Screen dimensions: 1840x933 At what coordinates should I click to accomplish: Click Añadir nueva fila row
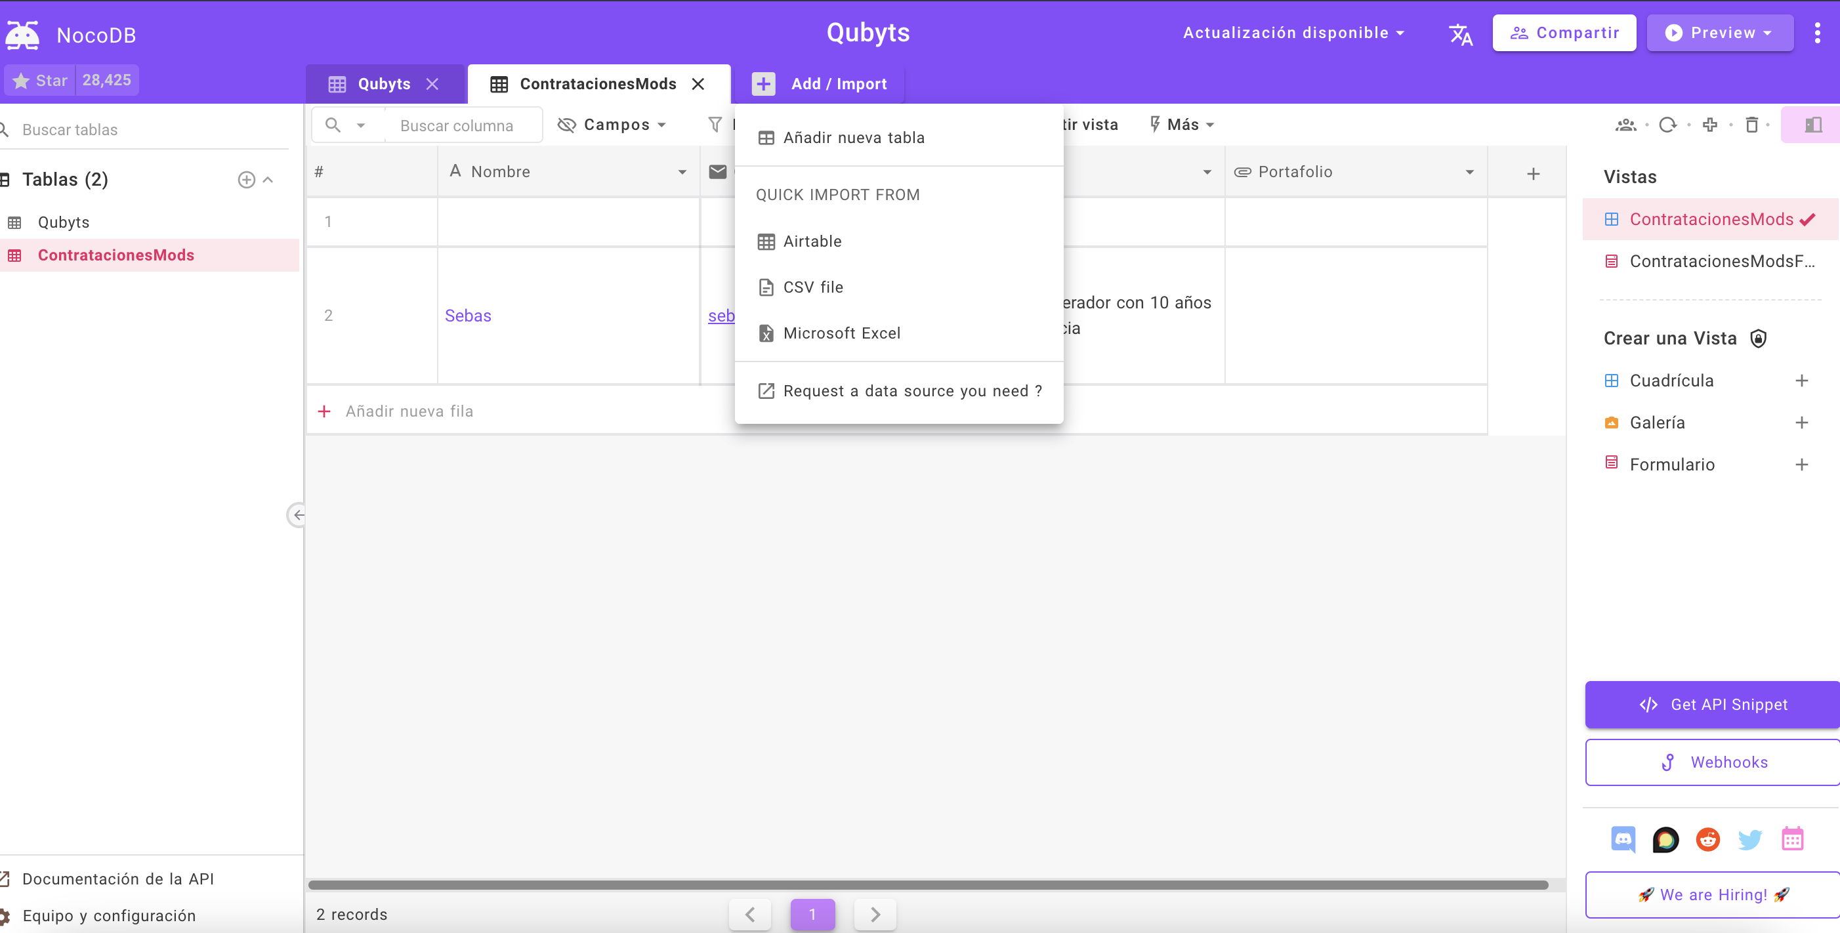point(409,411)
